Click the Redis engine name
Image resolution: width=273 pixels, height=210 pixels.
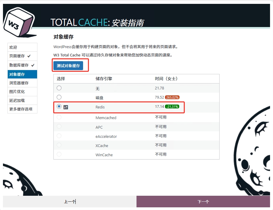click(x=100, y=107)
